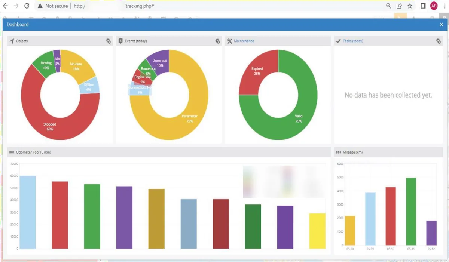Click the Objects panel title
Viewport: 449px width, 262px height.
pyautogui.click(x=22, y=41)
